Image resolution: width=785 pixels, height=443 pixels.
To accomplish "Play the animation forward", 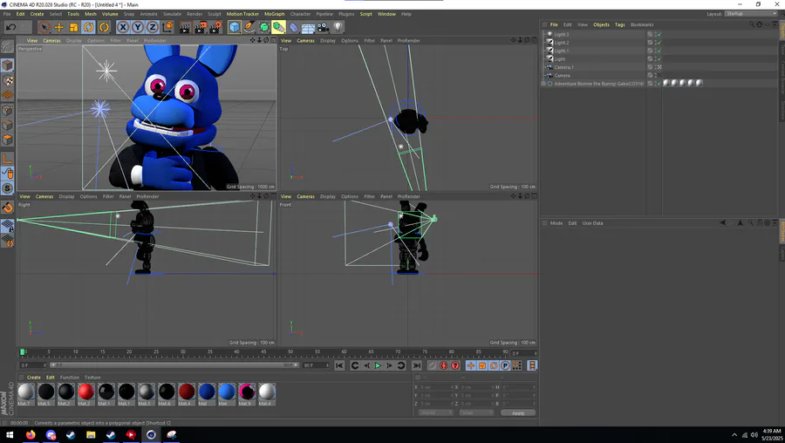I will (378, 366).
